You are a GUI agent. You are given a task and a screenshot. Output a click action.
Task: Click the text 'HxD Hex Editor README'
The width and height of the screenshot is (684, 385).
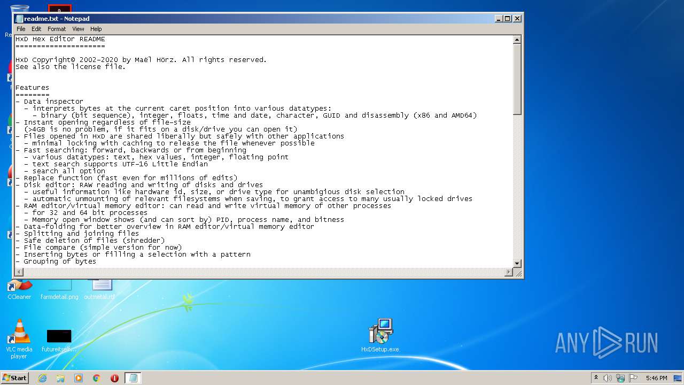60,39
